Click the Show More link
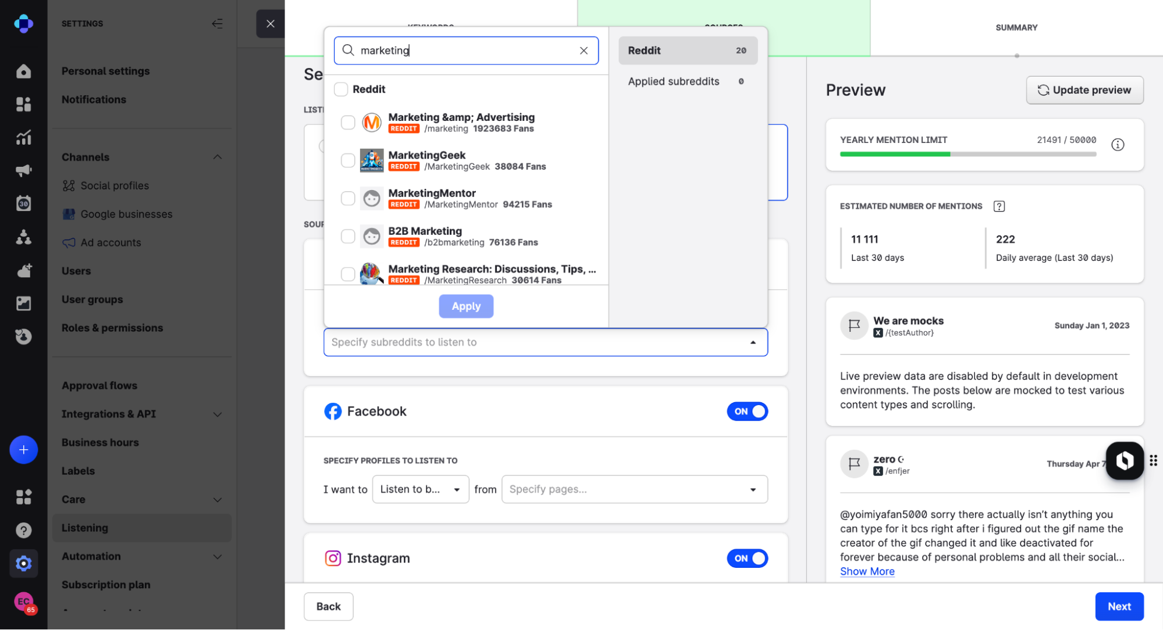 (867, 571)
